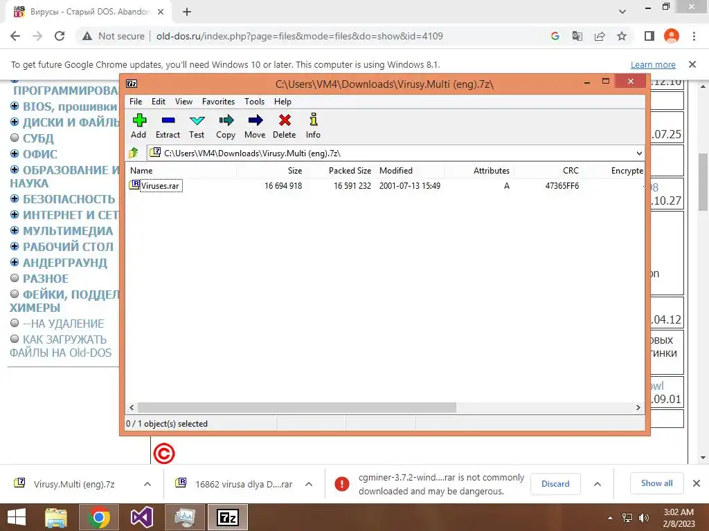Open the Edit menu in 7-Zip
The image size is (709, 531).
[x=159, y=102]
